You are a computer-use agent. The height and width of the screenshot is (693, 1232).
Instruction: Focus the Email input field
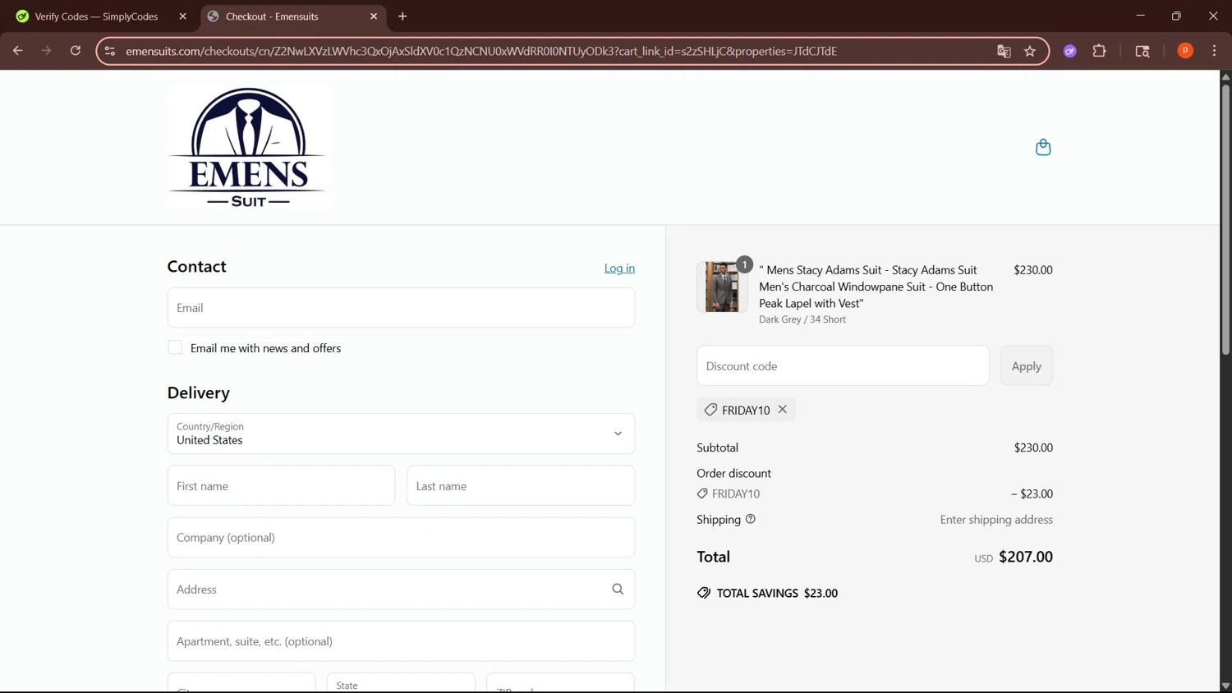(x=401, y=308)
